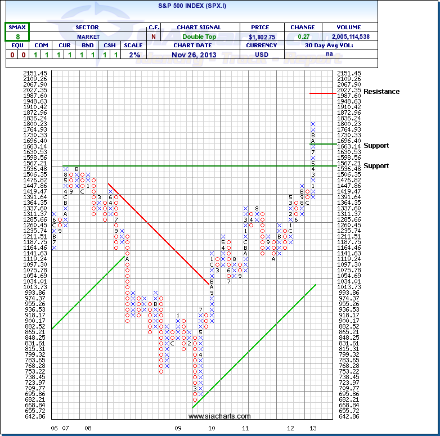
Task: Click the lower Support label near 1536.48
Action: [x=376, y=166]
